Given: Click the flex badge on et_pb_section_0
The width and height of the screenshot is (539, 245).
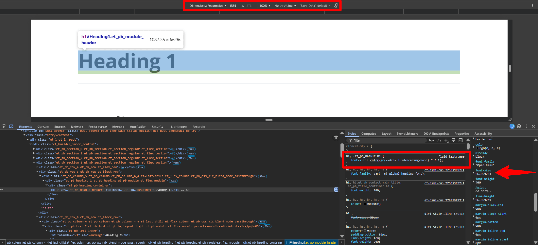Looking at the screenshot, I should tap(191, 149).
